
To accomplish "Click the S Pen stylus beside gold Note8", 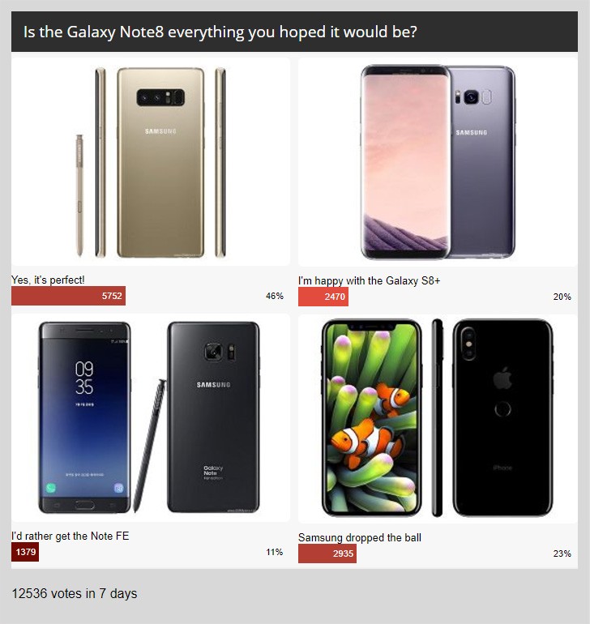I will coord(79,195).
